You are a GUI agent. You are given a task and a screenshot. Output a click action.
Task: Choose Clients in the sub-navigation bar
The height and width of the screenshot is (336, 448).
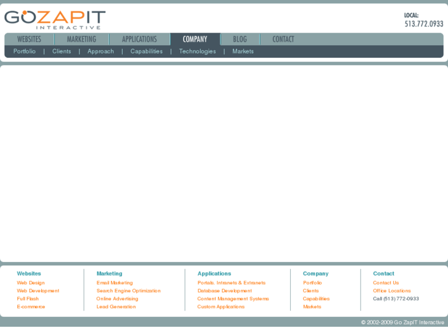click(x=62, y=52)
